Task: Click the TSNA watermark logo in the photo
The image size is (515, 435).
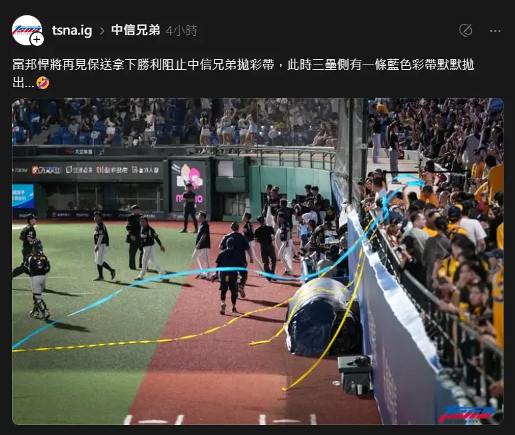Action: click(468, 414)
